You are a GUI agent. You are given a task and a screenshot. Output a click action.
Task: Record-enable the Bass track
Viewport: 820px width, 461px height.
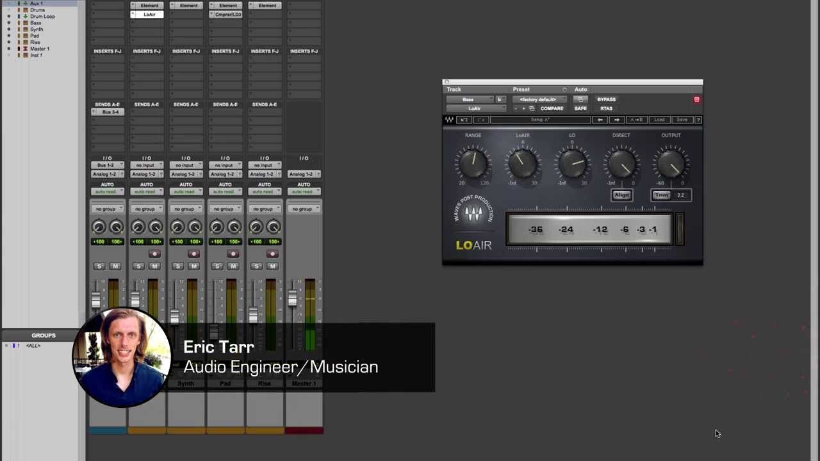point(154,254)
